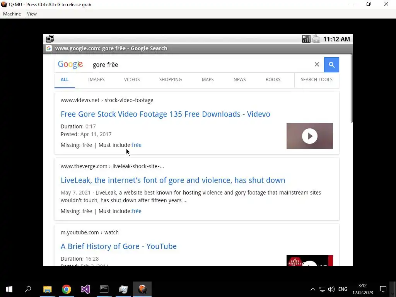396x297 pixels.
Task: Click the network tray icon
Action: tap(322, 289)
